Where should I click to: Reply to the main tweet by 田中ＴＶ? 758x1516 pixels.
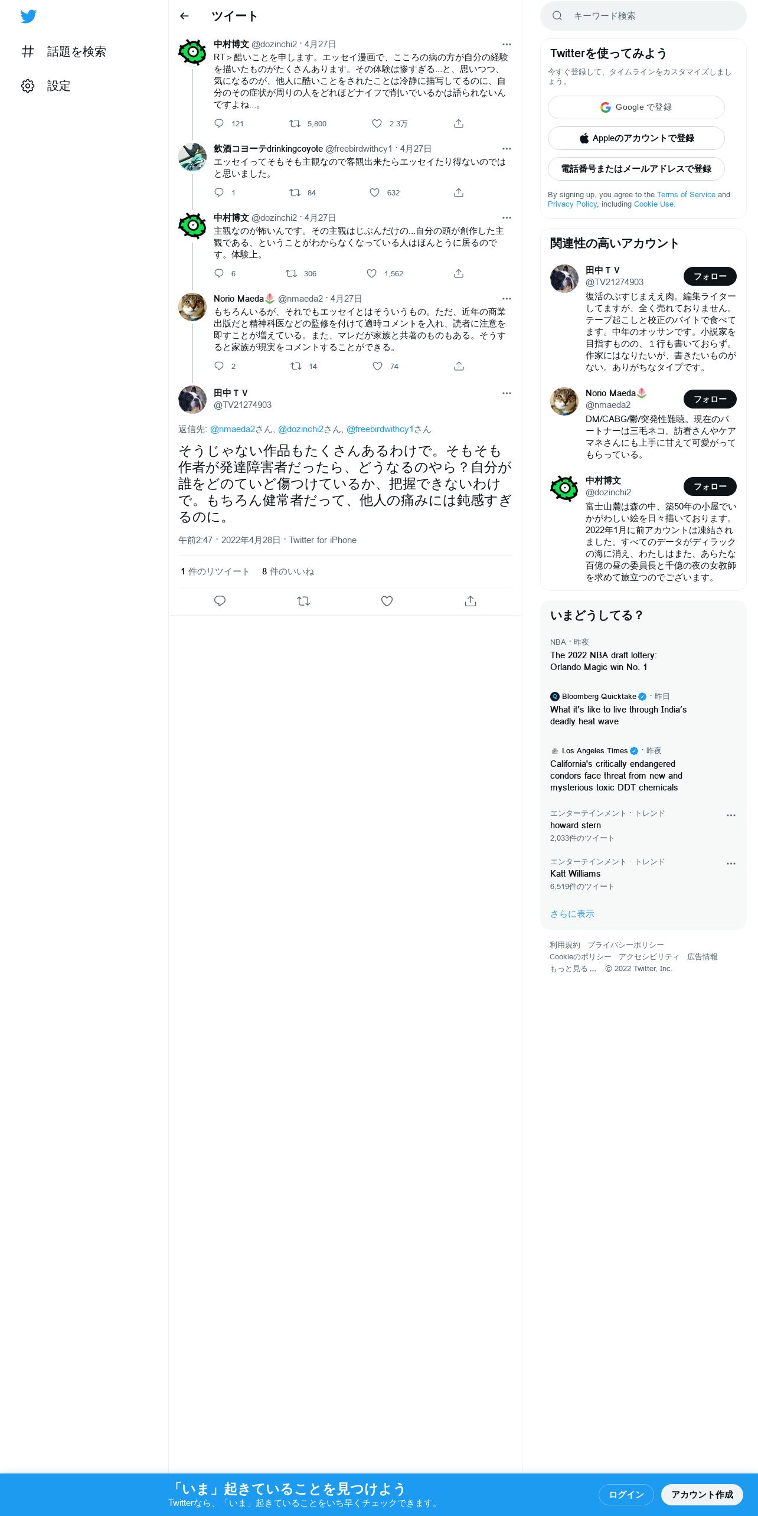point(220,601)
